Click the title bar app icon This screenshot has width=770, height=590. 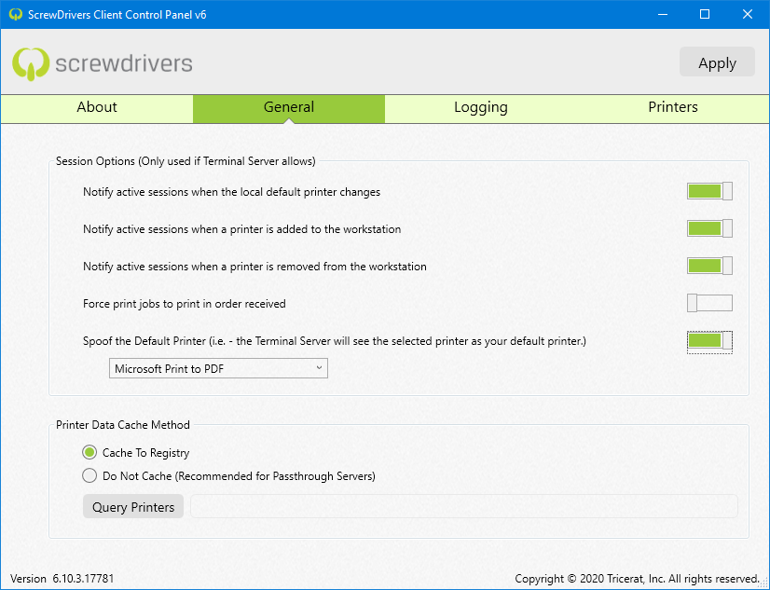pyautogui.click(x=16, y=14)
